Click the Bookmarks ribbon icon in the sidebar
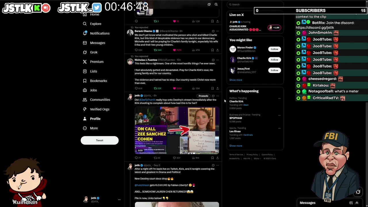 click(85, 81)
